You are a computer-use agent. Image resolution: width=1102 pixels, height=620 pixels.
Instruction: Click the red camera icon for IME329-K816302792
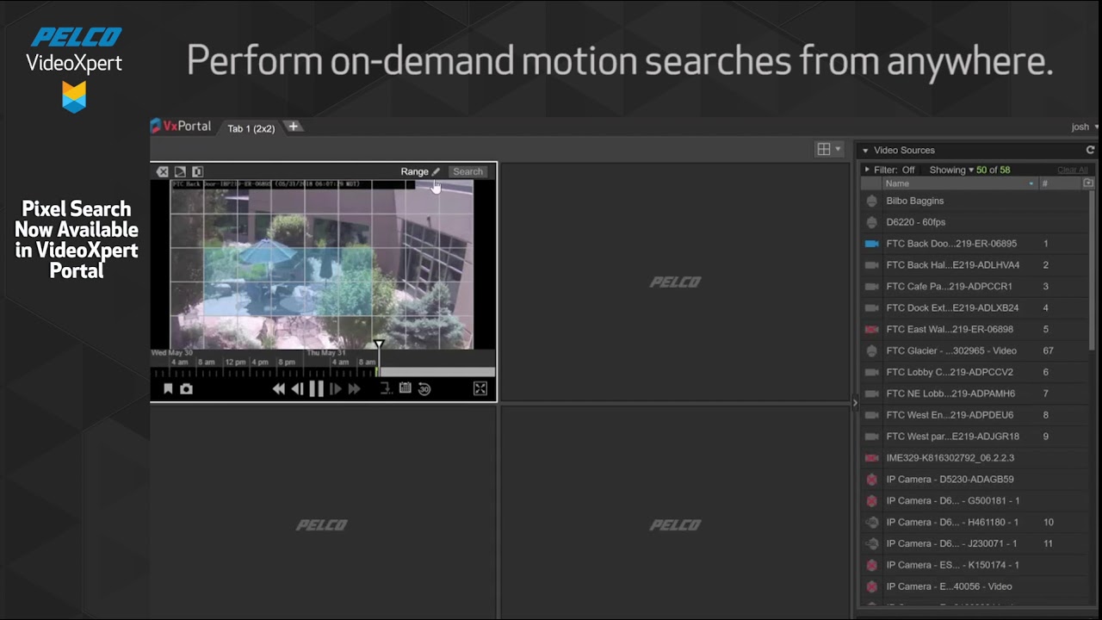click(871, 458)
